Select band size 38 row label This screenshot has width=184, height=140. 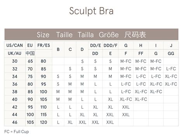pyautogui.click(x=15, y=92)
